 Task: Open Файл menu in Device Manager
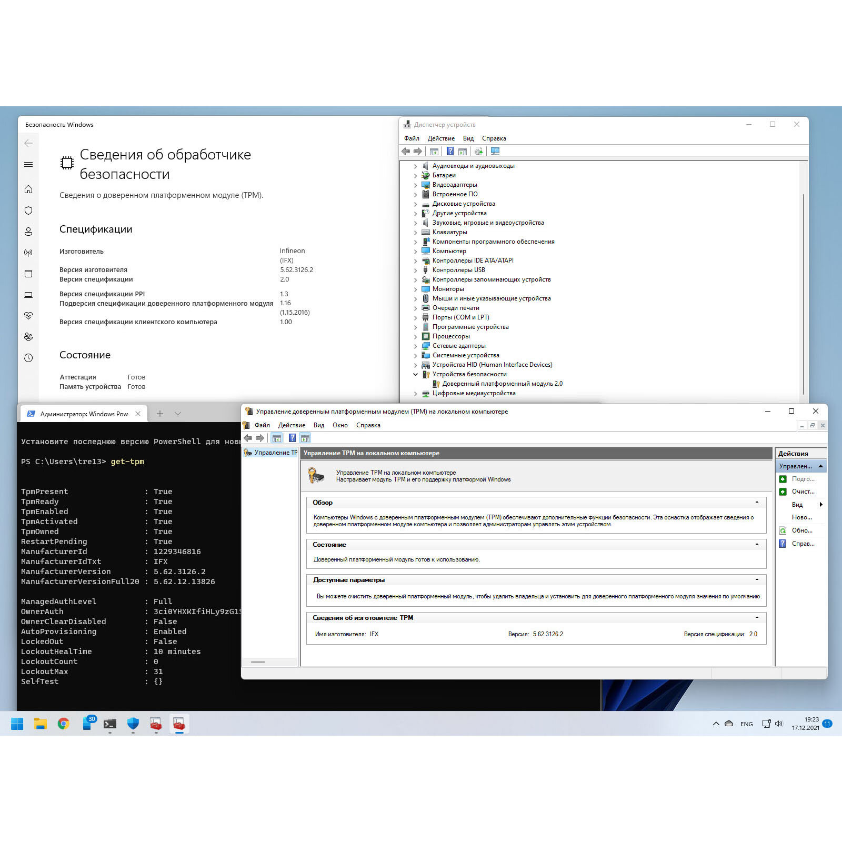[x=412, y=138]
